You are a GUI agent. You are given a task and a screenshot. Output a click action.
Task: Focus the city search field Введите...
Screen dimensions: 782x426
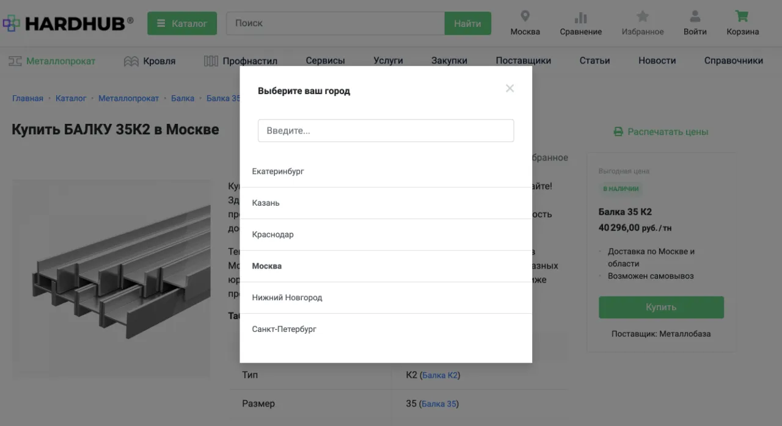[386, 131]
